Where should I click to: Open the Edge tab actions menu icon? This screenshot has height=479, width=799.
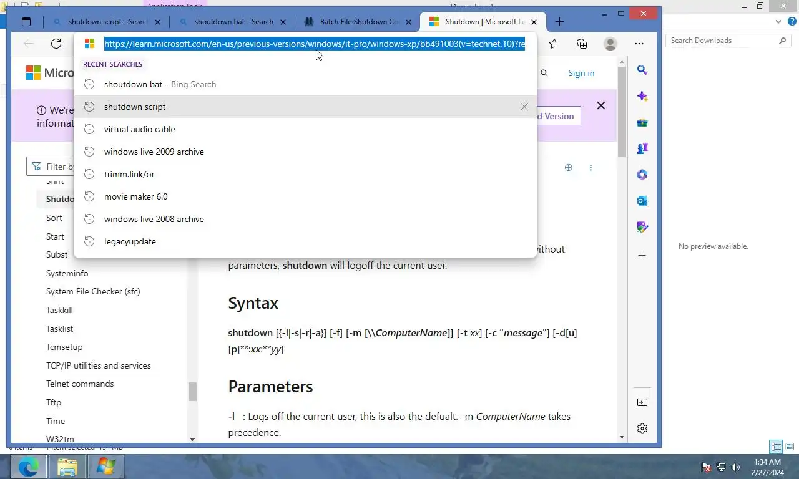click(26, 22)
